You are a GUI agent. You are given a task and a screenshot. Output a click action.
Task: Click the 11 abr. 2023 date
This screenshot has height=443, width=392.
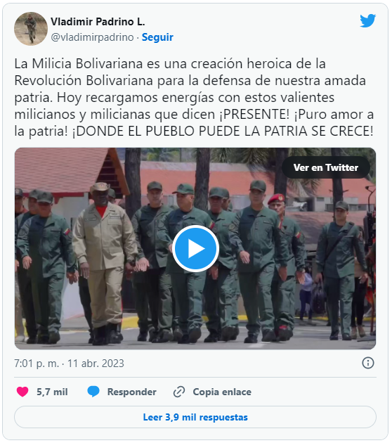[96, 364]
